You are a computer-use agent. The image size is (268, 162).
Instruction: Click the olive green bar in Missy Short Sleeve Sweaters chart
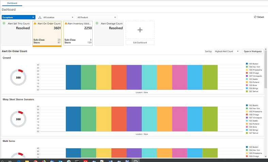point(210,119)
